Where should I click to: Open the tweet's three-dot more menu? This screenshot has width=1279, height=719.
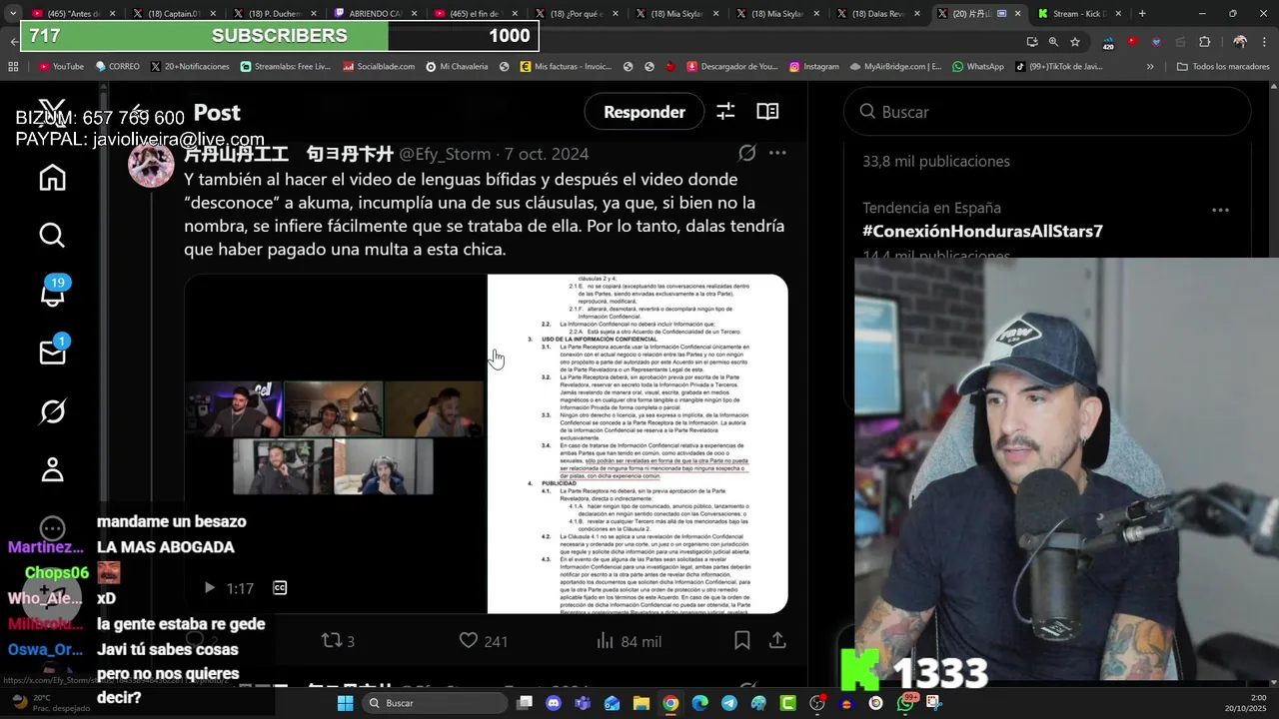777,154
